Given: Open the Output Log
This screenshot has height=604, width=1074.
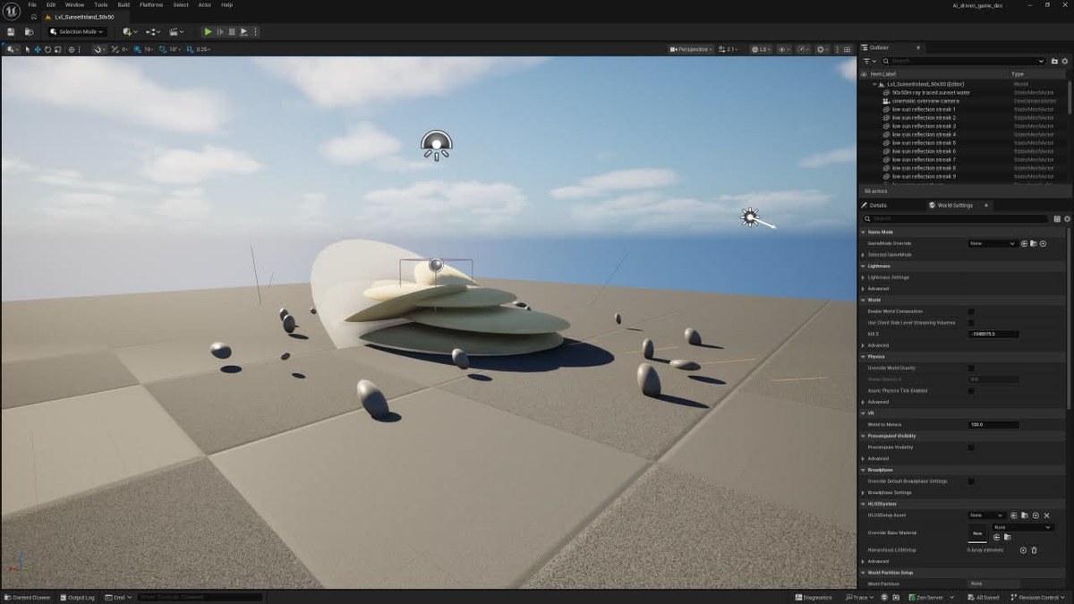Looking at the screenshot, I should pyautogui.click(x=78, y=597).
